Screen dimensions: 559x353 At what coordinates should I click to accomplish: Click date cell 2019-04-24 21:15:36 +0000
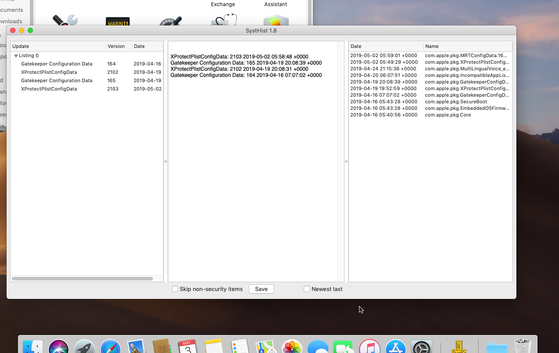pos(383,69)
